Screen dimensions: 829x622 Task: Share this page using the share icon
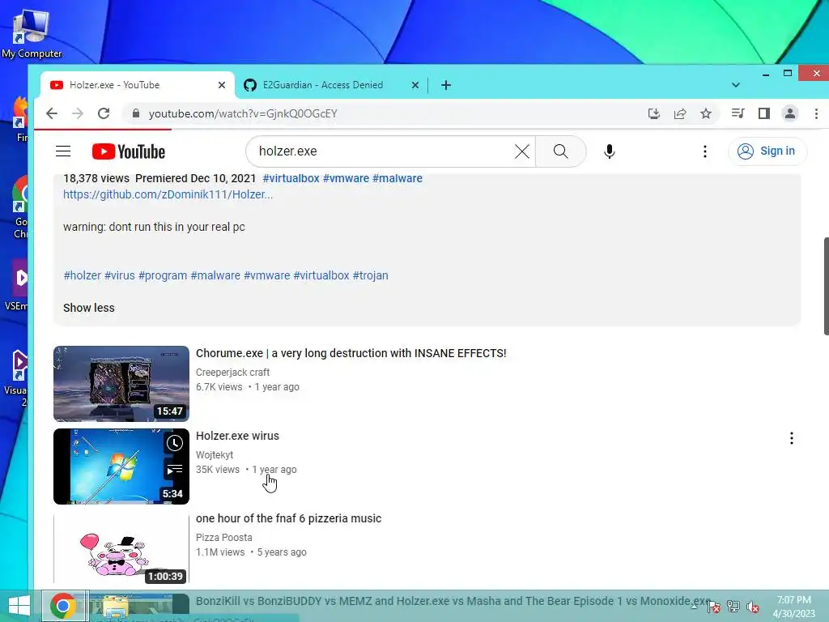pos(680,113)
